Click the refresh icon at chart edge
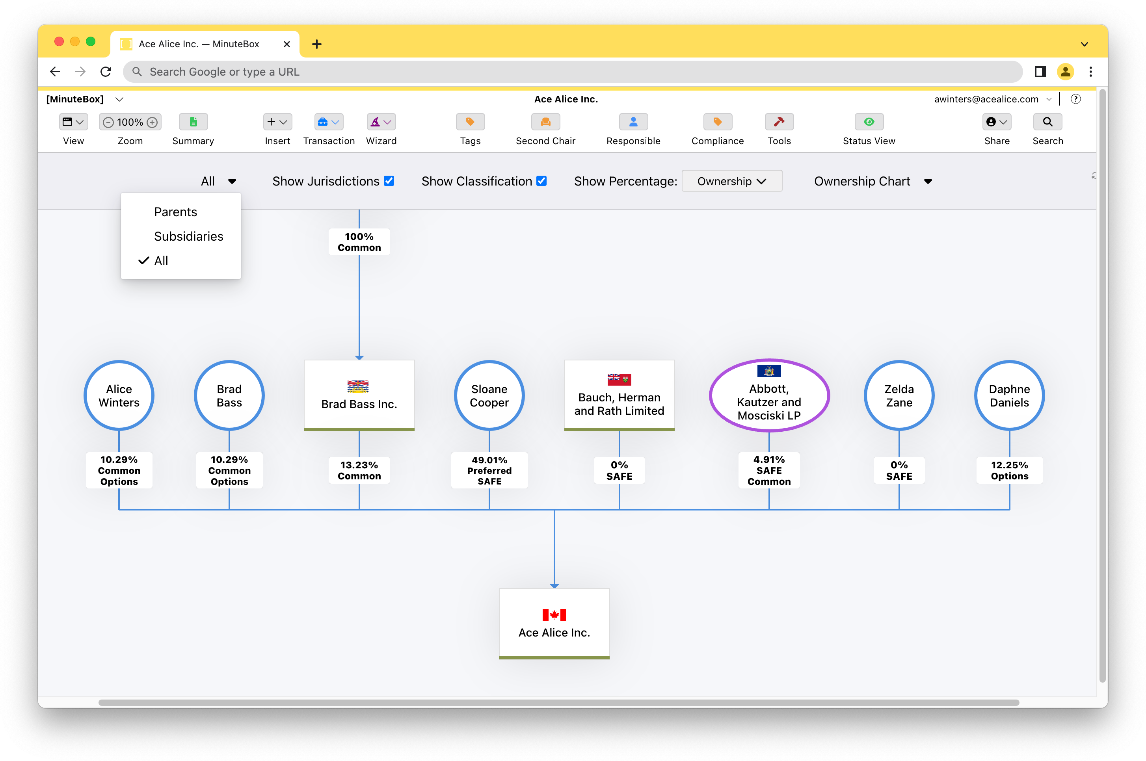 point(1094,176)
